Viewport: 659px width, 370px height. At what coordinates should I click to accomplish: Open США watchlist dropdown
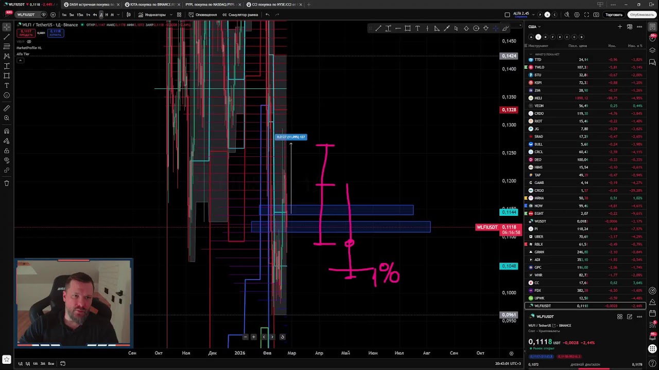pyautogui.click(x=534, y=27)
